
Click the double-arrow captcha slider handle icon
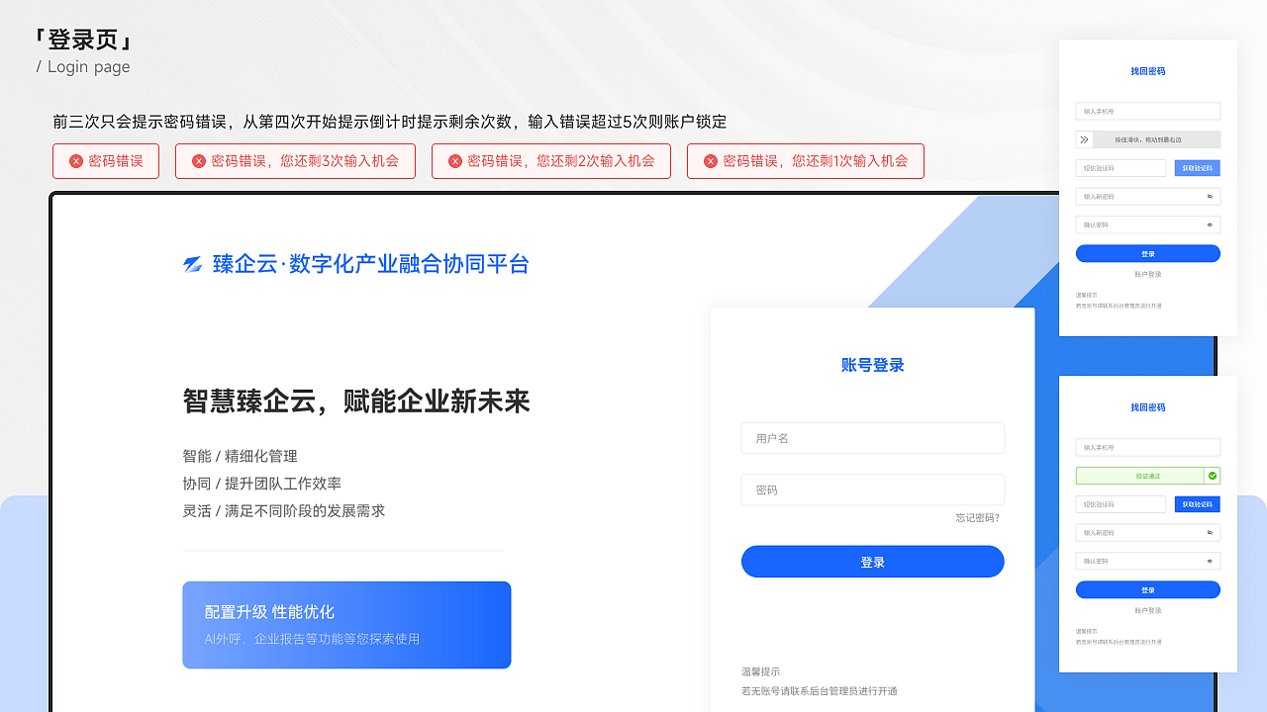pyautogui.click(x=1084, y=138)
